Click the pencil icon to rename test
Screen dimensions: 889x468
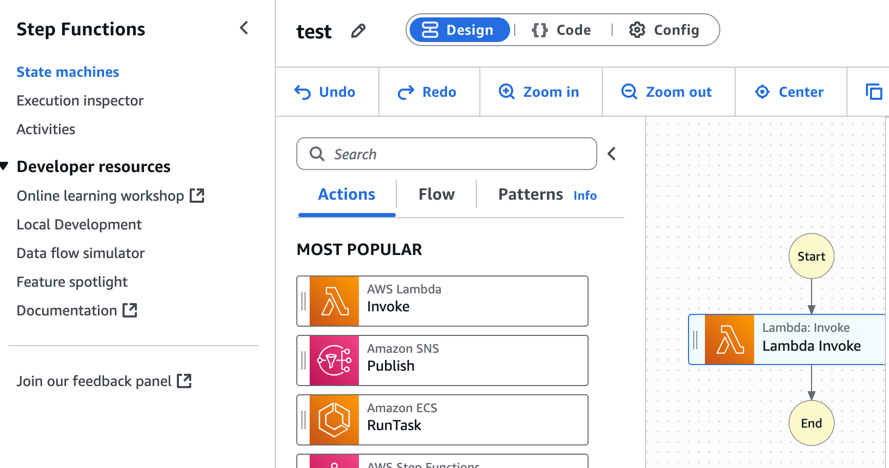click(x=358, y=31)
